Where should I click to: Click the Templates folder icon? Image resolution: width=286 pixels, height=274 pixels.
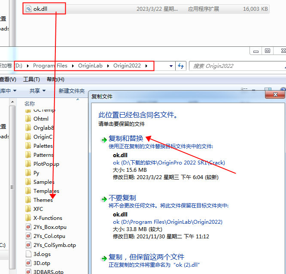click(28, 191)
